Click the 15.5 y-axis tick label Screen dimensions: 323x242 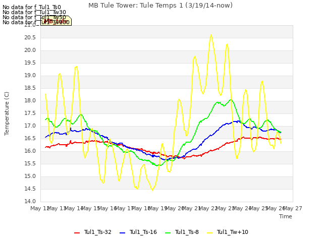[x=30, y=163]
